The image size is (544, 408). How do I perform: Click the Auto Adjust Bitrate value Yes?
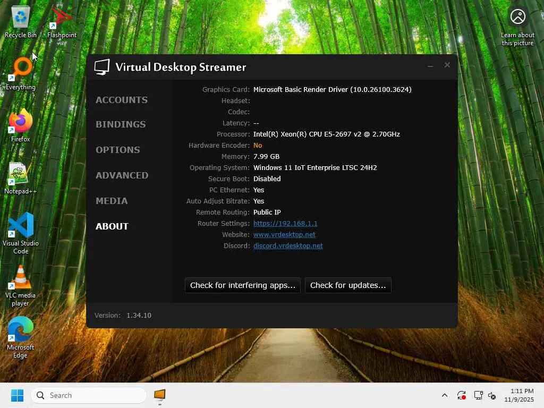pyautogui.click(x=259, y=201)
